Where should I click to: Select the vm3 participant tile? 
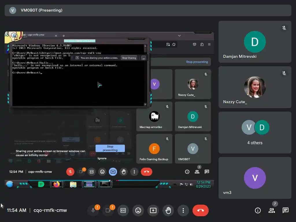[x=255, y=178]
